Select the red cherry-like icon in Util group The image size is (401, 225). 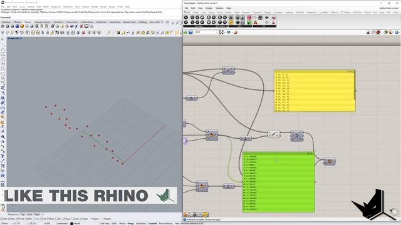click(x=255, y=22)
